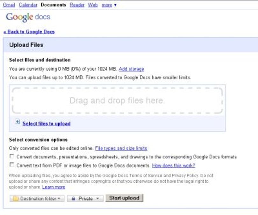Click the upload arrow icon beside Select files
258x215 pixels.
click(18, 122)
